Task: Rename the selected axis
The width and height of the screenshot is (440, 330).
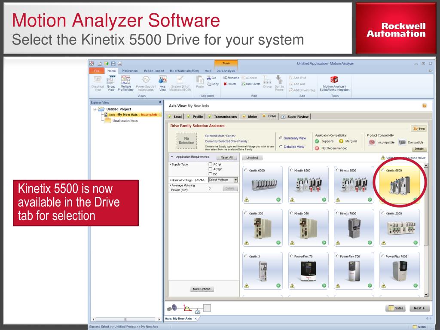Action: click(x=231, y=78)
